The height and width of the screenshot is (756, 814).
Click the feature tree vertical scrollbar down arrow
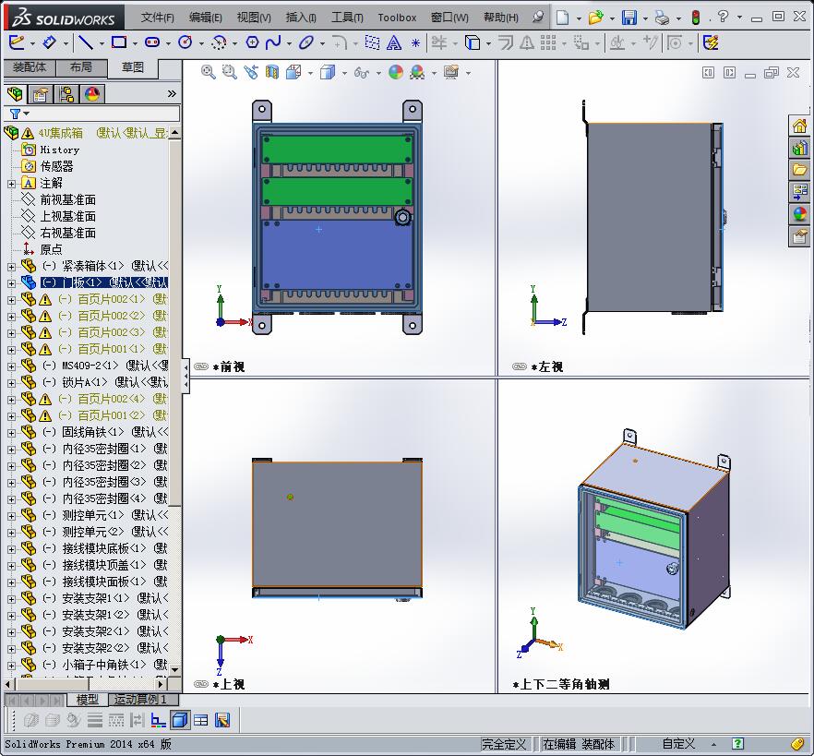(x=175, y=669)
